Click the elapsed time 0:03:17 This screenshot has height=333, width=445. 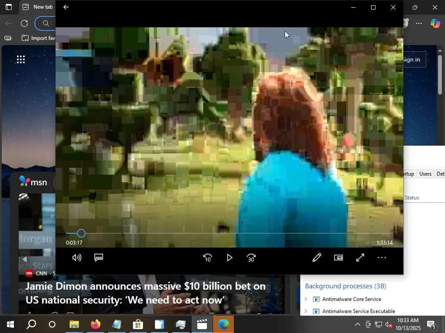(74, 243)
